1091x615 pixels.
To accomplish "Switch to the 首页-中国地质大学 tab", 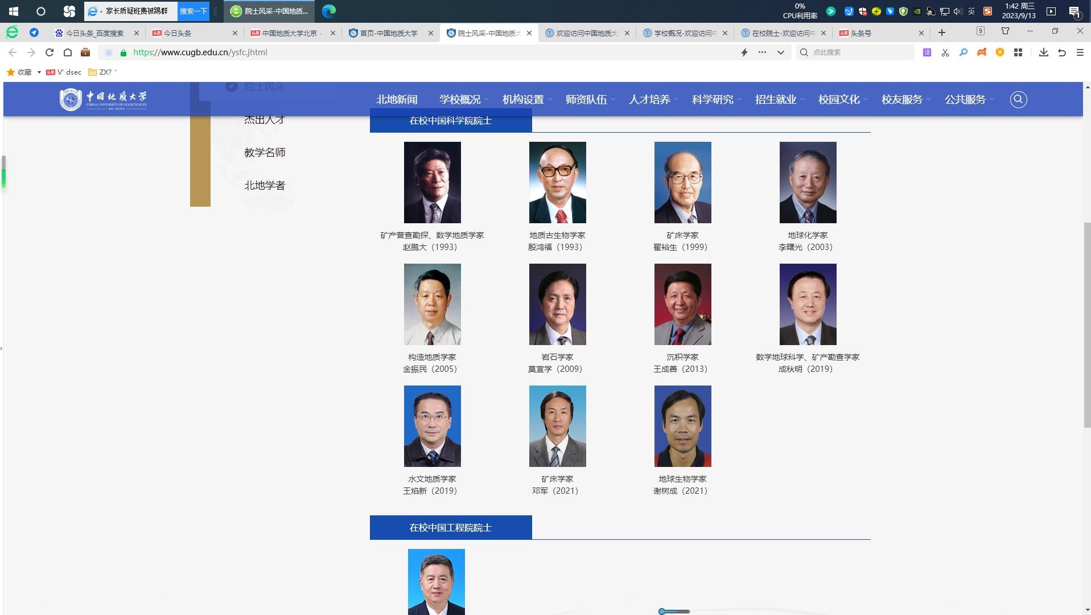I will pyautogui.click(x=388, y=33).
